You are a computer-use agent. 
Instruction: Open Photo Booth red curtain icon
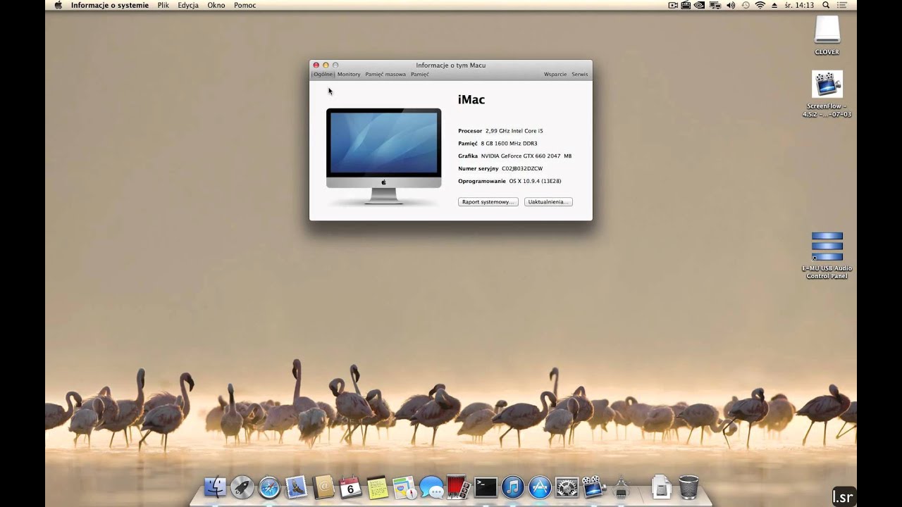point(458,487)
